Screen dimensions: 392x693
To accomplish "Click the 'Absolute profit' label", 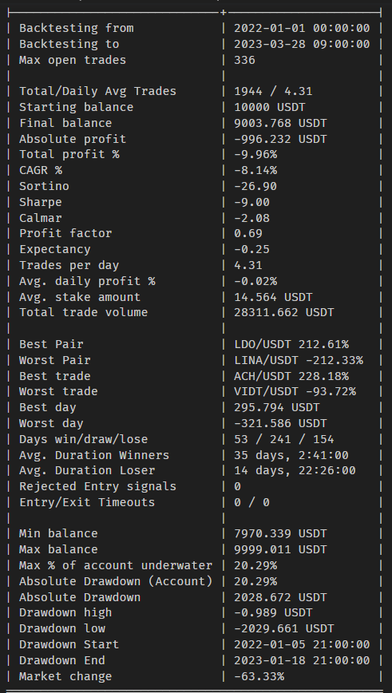I will click(73, 139).
